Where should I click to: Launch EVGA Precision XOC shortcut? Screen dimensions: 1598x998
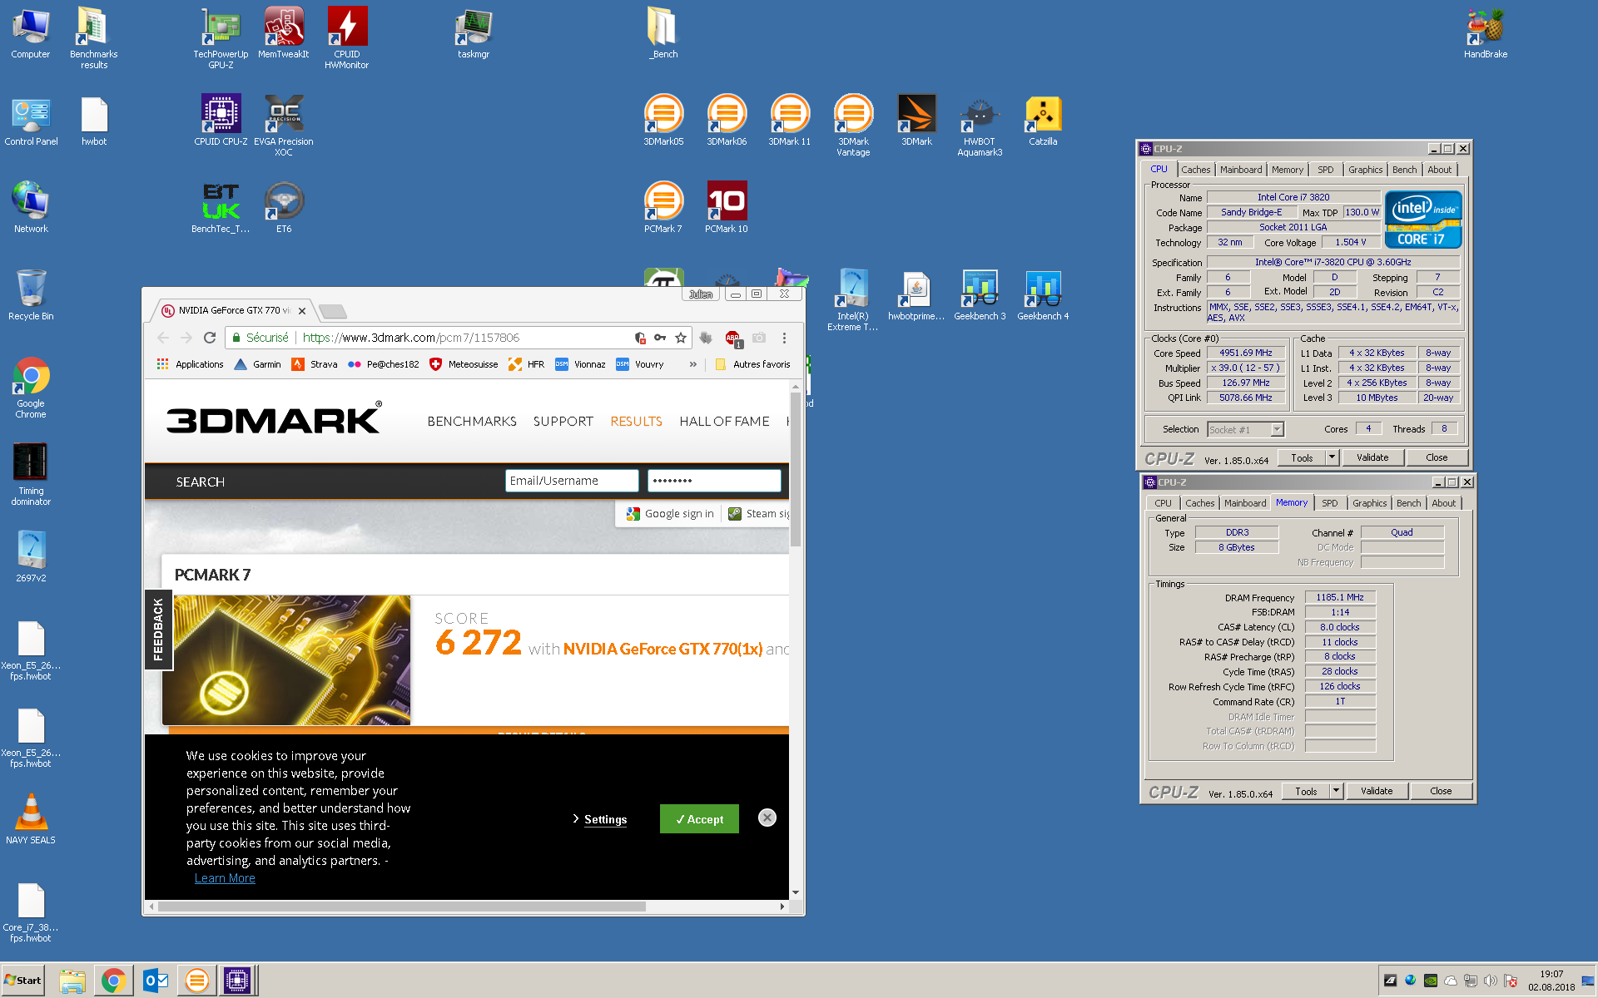tap(284, 125)
